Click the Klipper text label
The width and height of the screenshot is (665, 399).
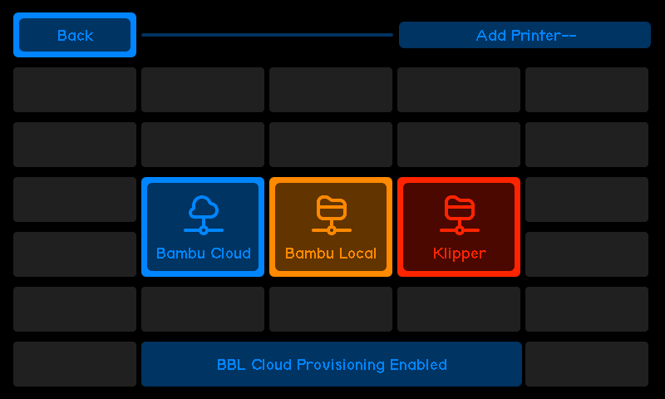(460, 254)
